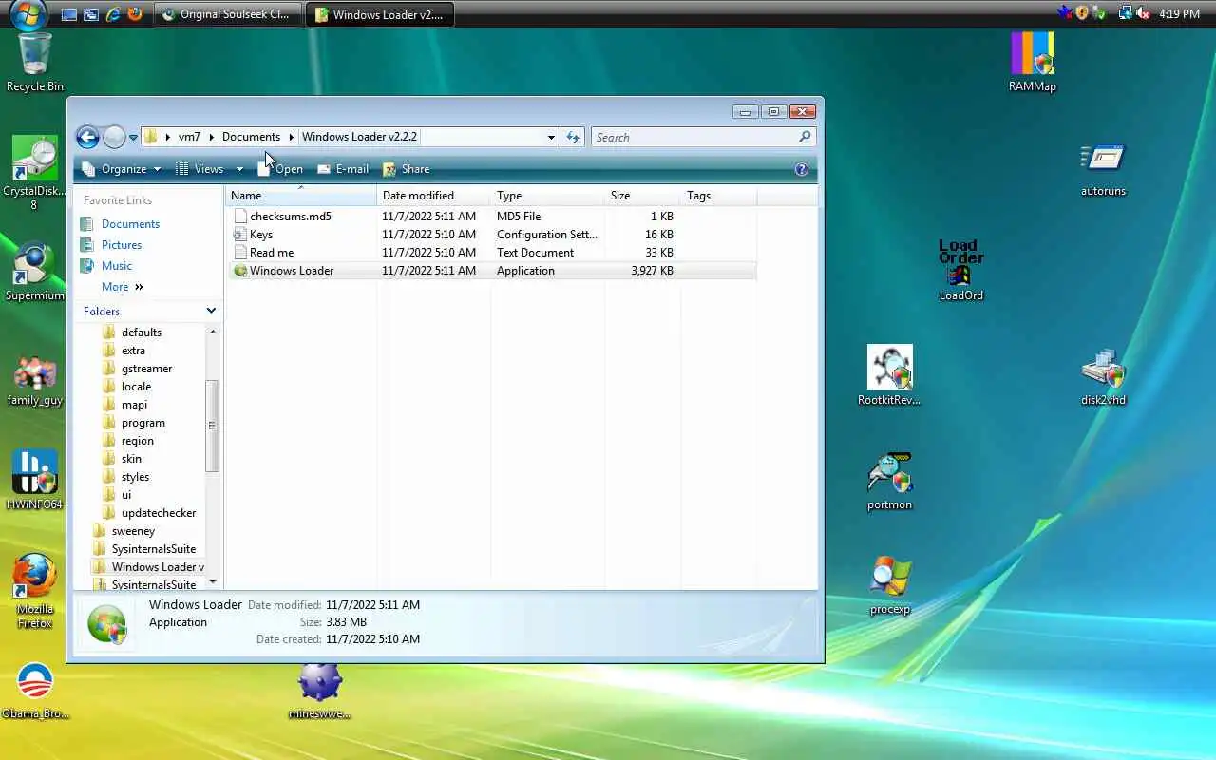The image size is (1216, 760).
Task: Click the Tags column header
Action: point(719,196)
